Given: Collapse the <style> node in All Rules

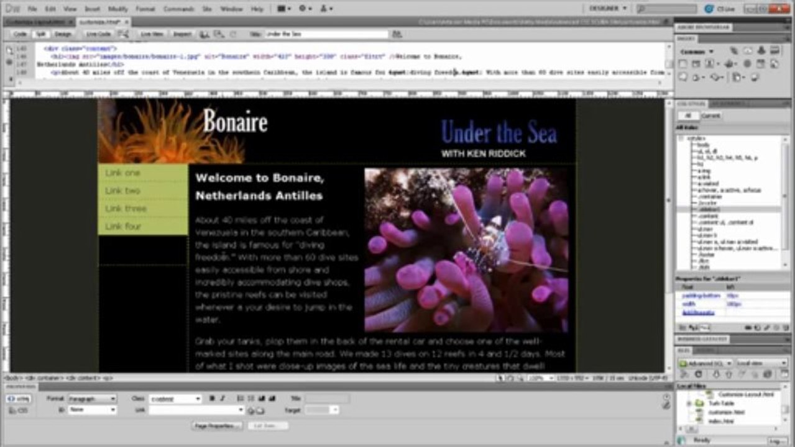Looking at the screenshot, I should point(682,138).
